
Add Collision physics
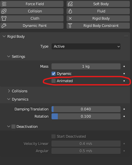tap(32, 11)
